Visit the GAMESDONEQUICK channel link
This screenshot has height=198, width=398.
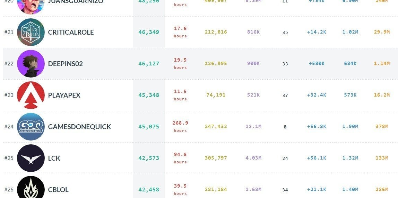[79, 126]
